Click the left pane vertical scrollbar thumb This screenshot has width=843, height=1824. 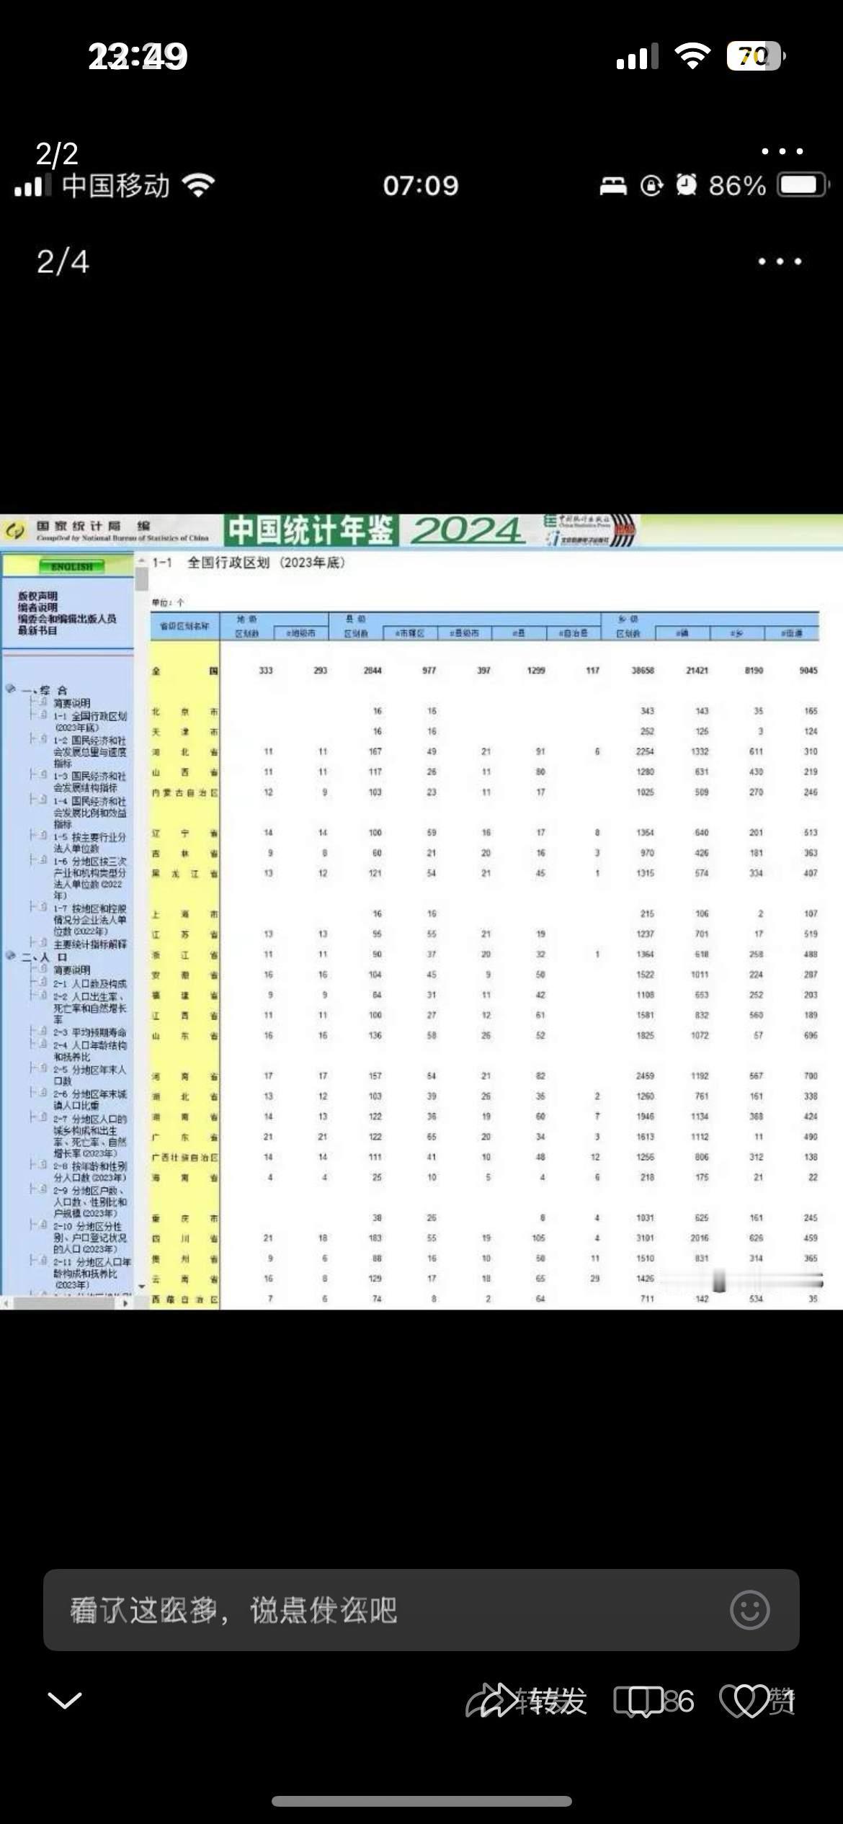tap(142, 578)
